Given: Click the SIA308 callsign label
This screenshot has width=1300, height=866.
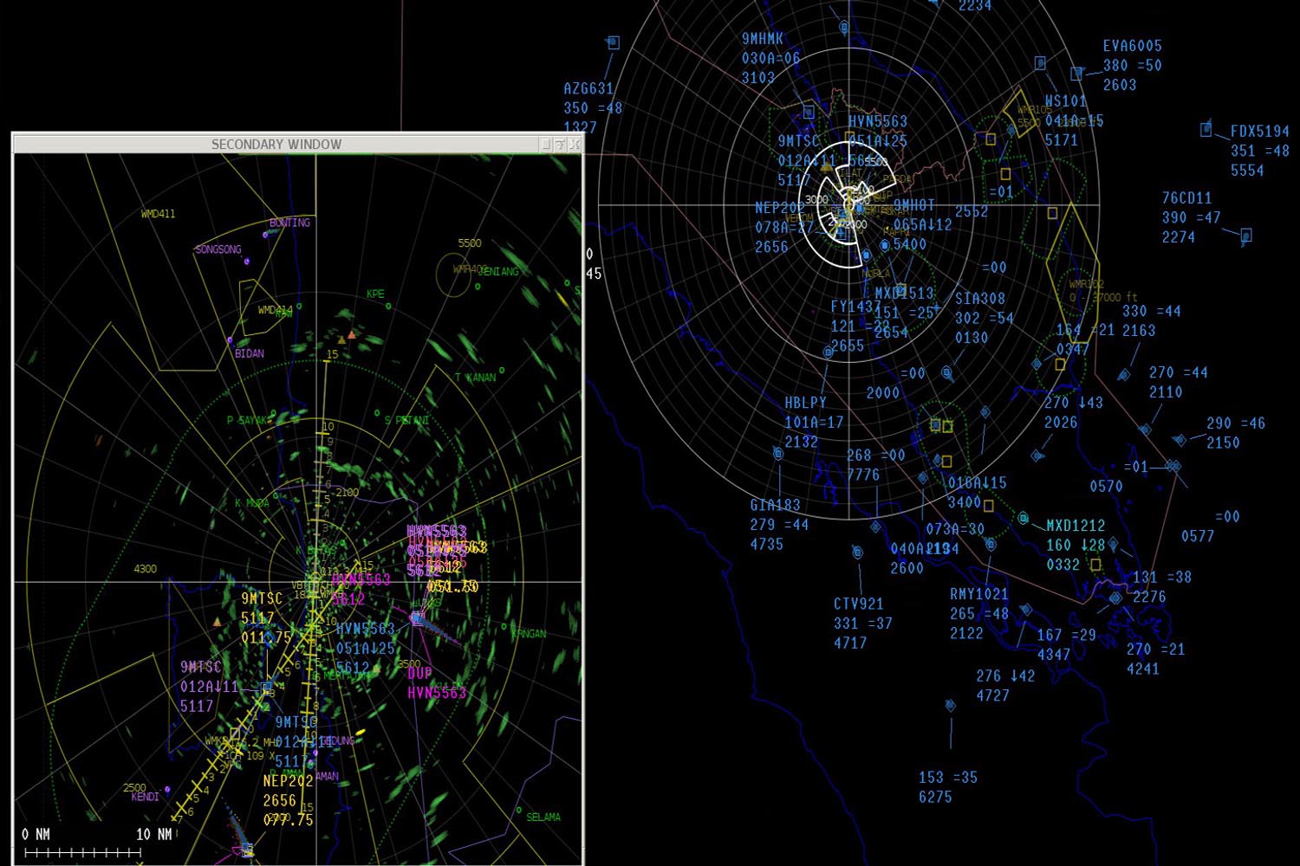Looking at the screenshot, I should click(980, 299).
